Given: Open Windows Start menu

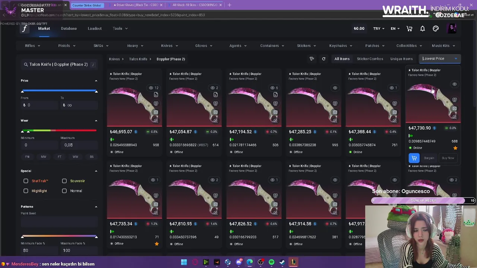Looking at the screenshot, I should click(184, 262).
